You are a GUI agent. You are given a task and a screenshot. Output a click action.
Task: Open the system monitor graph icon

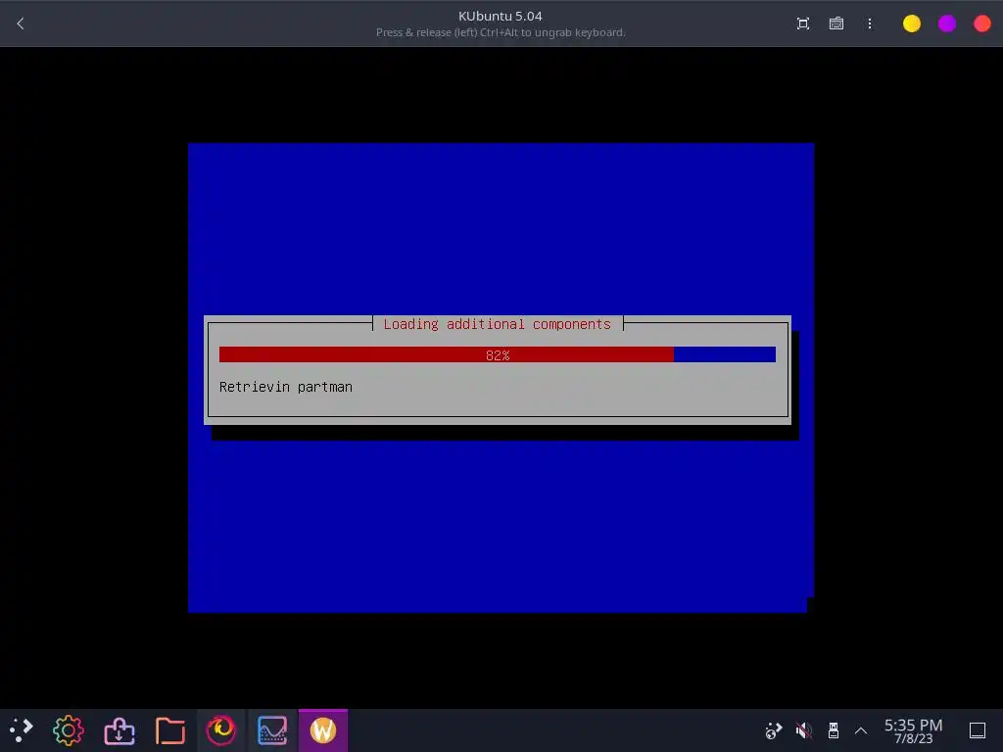[272, 729]
